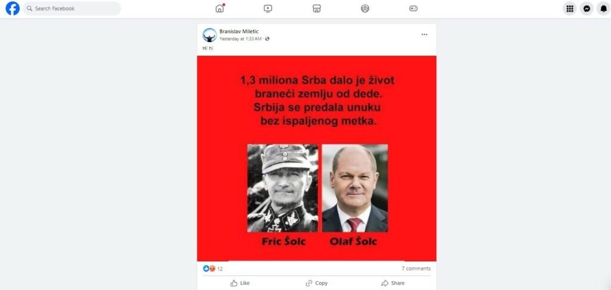Screen dimensions: 611x290
Task: Open the Home feed icon
Action: click(220, 8)
